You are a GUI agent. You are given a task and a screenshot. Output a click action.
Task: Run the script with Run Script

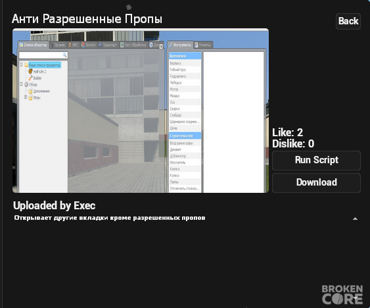(x=316, y=161)
